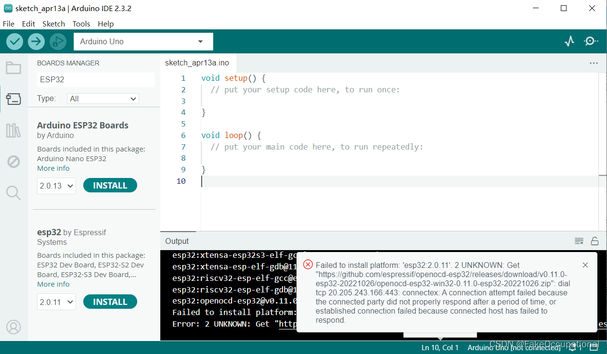The height and width of the screenshot is (354, 607).
Task: Click the Arduino IDE title bar logo
Action: (8, 8)
